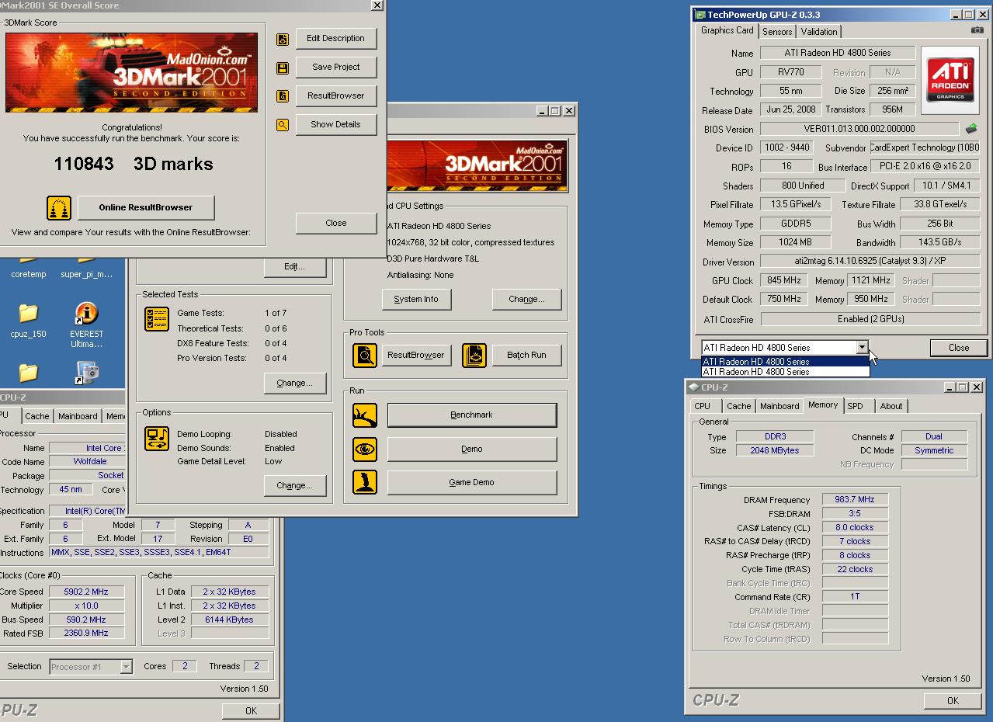Image resolution: width=993 pixels, height=722 pixels.
Task: Click the BIOS Version field in GPU-Z
Action: (859, 129)
